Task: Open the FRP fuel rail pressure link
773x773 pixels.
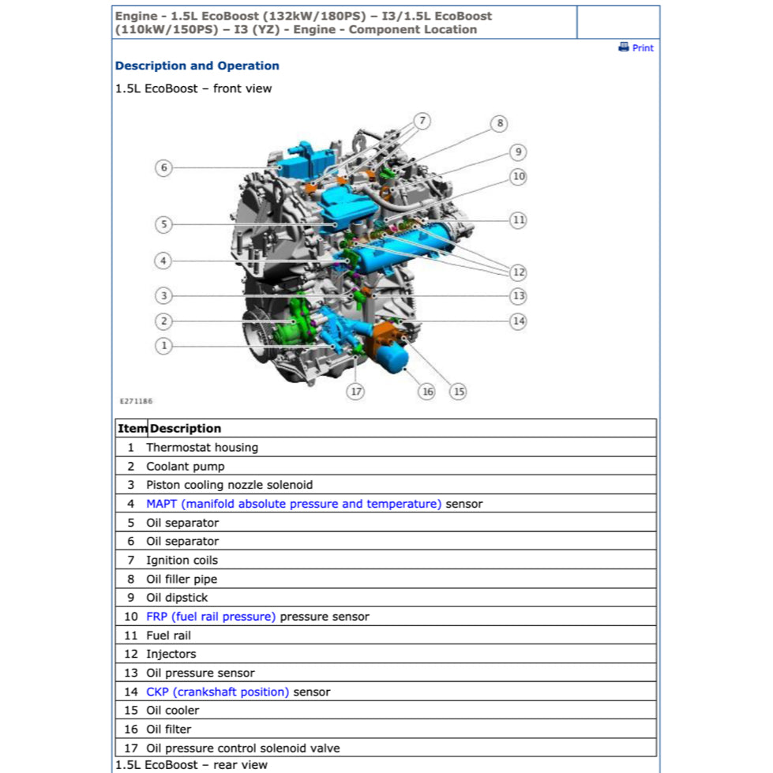Action: pyautogui.click(x=210, y=616)
